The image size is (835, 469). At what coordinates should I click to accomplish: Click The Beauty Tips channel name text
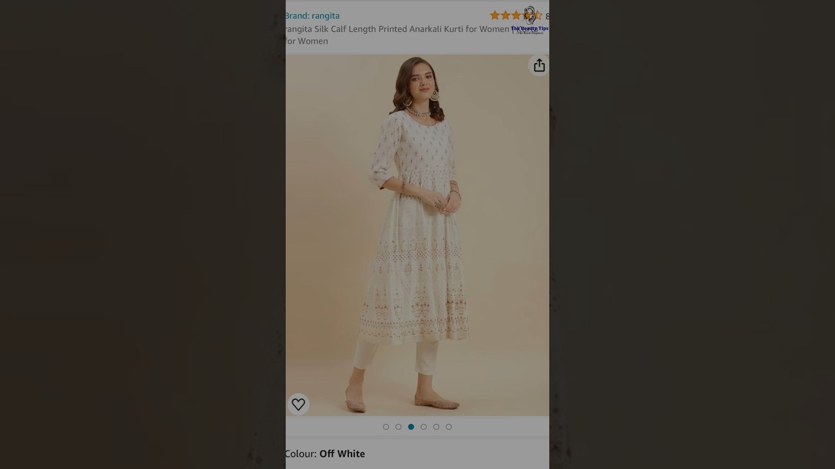[530, 29]
